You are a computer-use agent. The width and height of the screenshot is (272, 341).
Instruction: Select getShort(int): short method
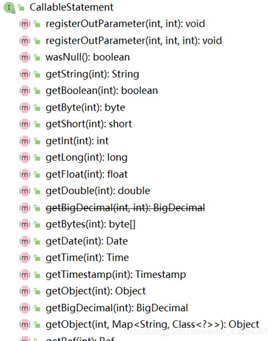(x=89, y=124)
